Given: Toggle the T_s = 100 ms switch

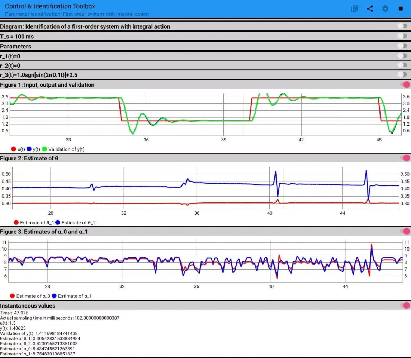Looking at the screenshot, I should click(402, 36).
